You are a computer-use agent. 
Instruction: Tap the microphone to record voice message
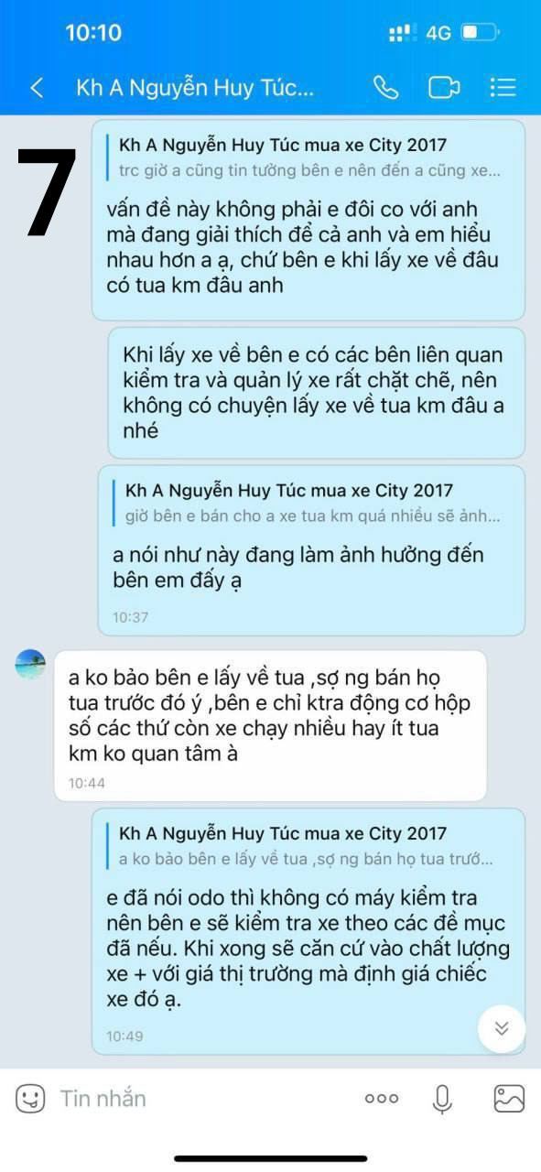tap(442, 1099)
